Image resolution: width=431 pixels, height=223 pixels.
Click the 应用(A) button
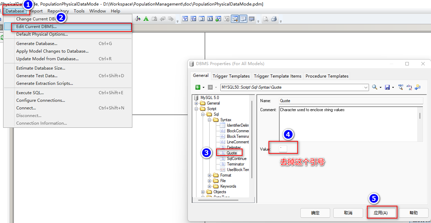coord(381,213)
